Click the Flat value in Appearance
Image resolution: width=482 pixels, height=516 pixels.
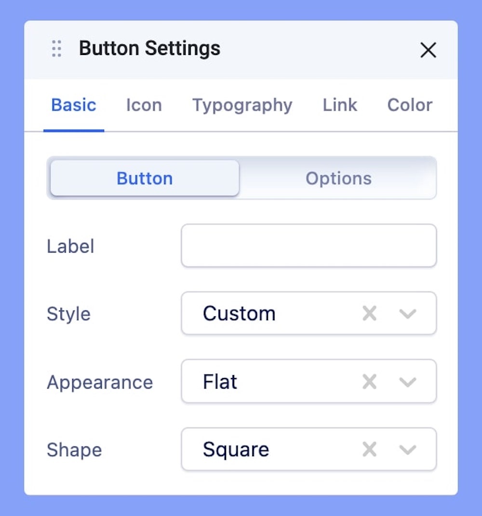[x=220, y=382]
